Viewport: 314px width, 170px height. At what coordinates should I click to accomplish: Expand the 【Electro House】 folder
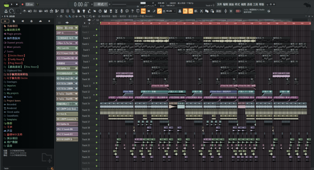(15, 55)
